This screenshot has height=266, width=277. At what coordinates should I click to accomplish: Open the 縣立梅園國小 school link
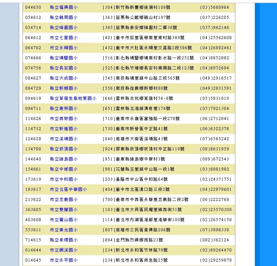pyautogui.click(x=64, y=28)
